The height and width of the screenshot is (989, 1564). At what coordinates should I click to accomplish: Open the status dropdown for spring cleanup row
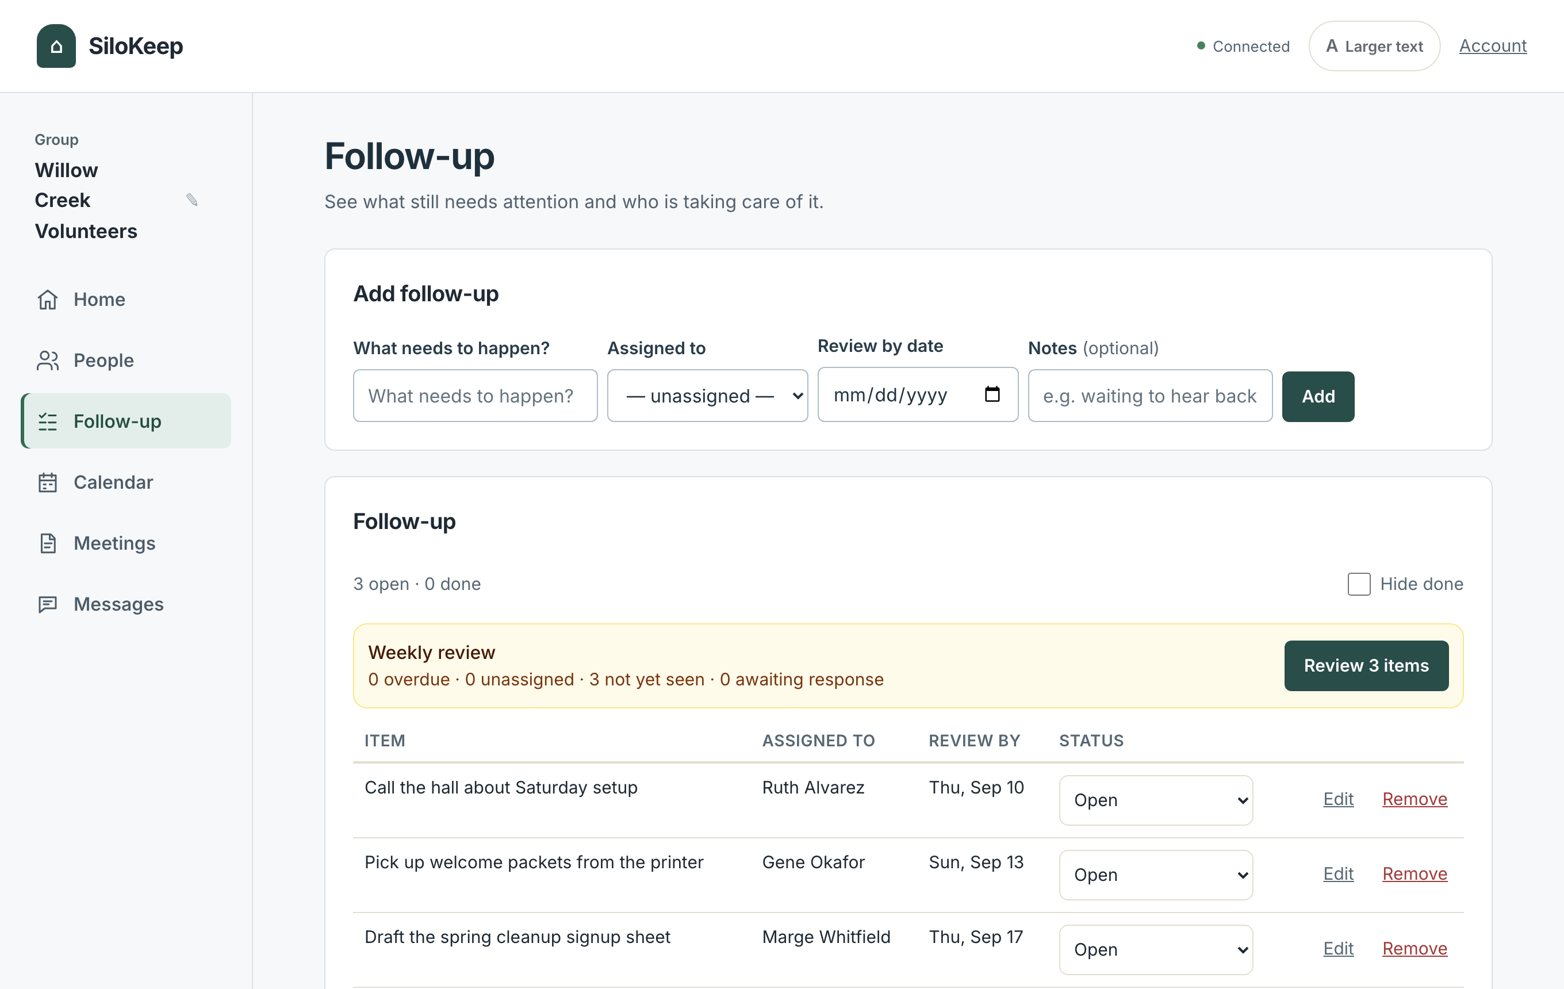coord(1156,949)
